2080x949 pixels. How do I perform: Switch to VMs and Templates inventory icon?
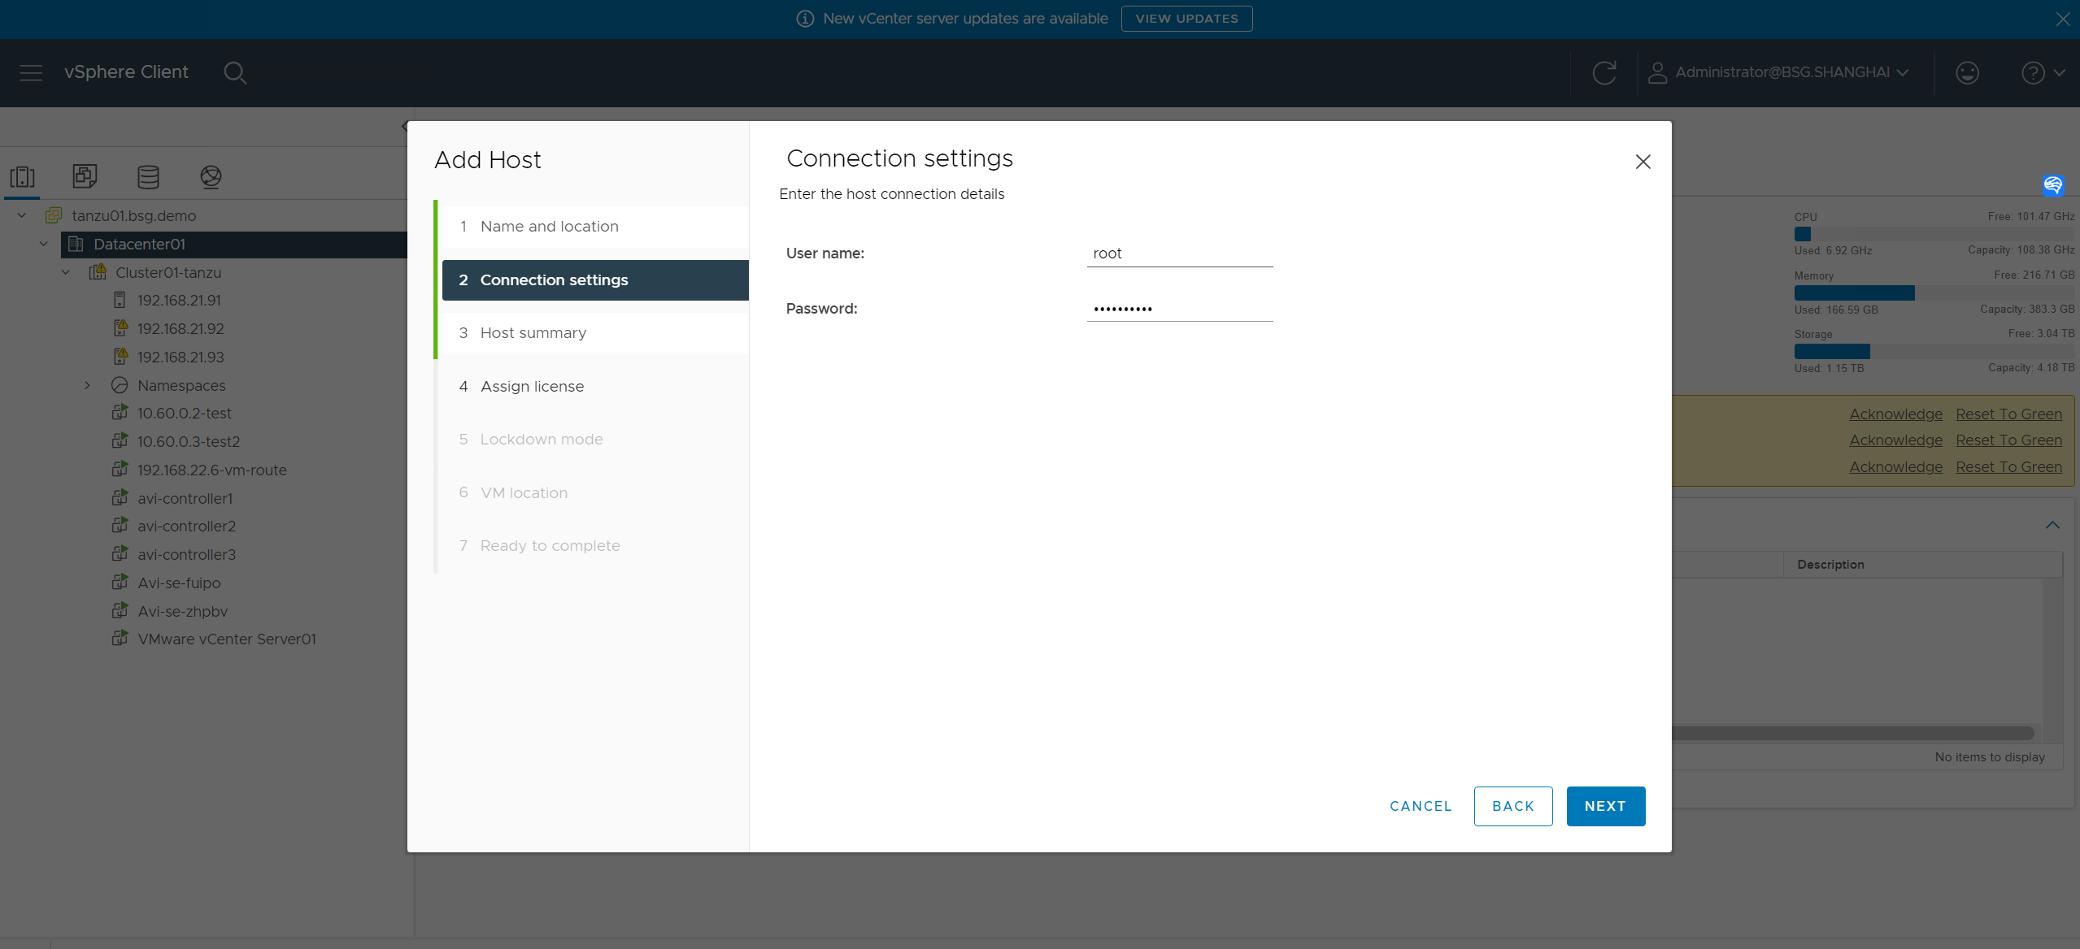coord(85,176)
